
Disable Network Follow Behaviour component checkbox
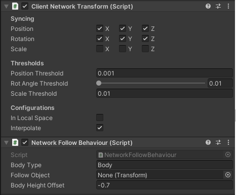coord(25,142)
